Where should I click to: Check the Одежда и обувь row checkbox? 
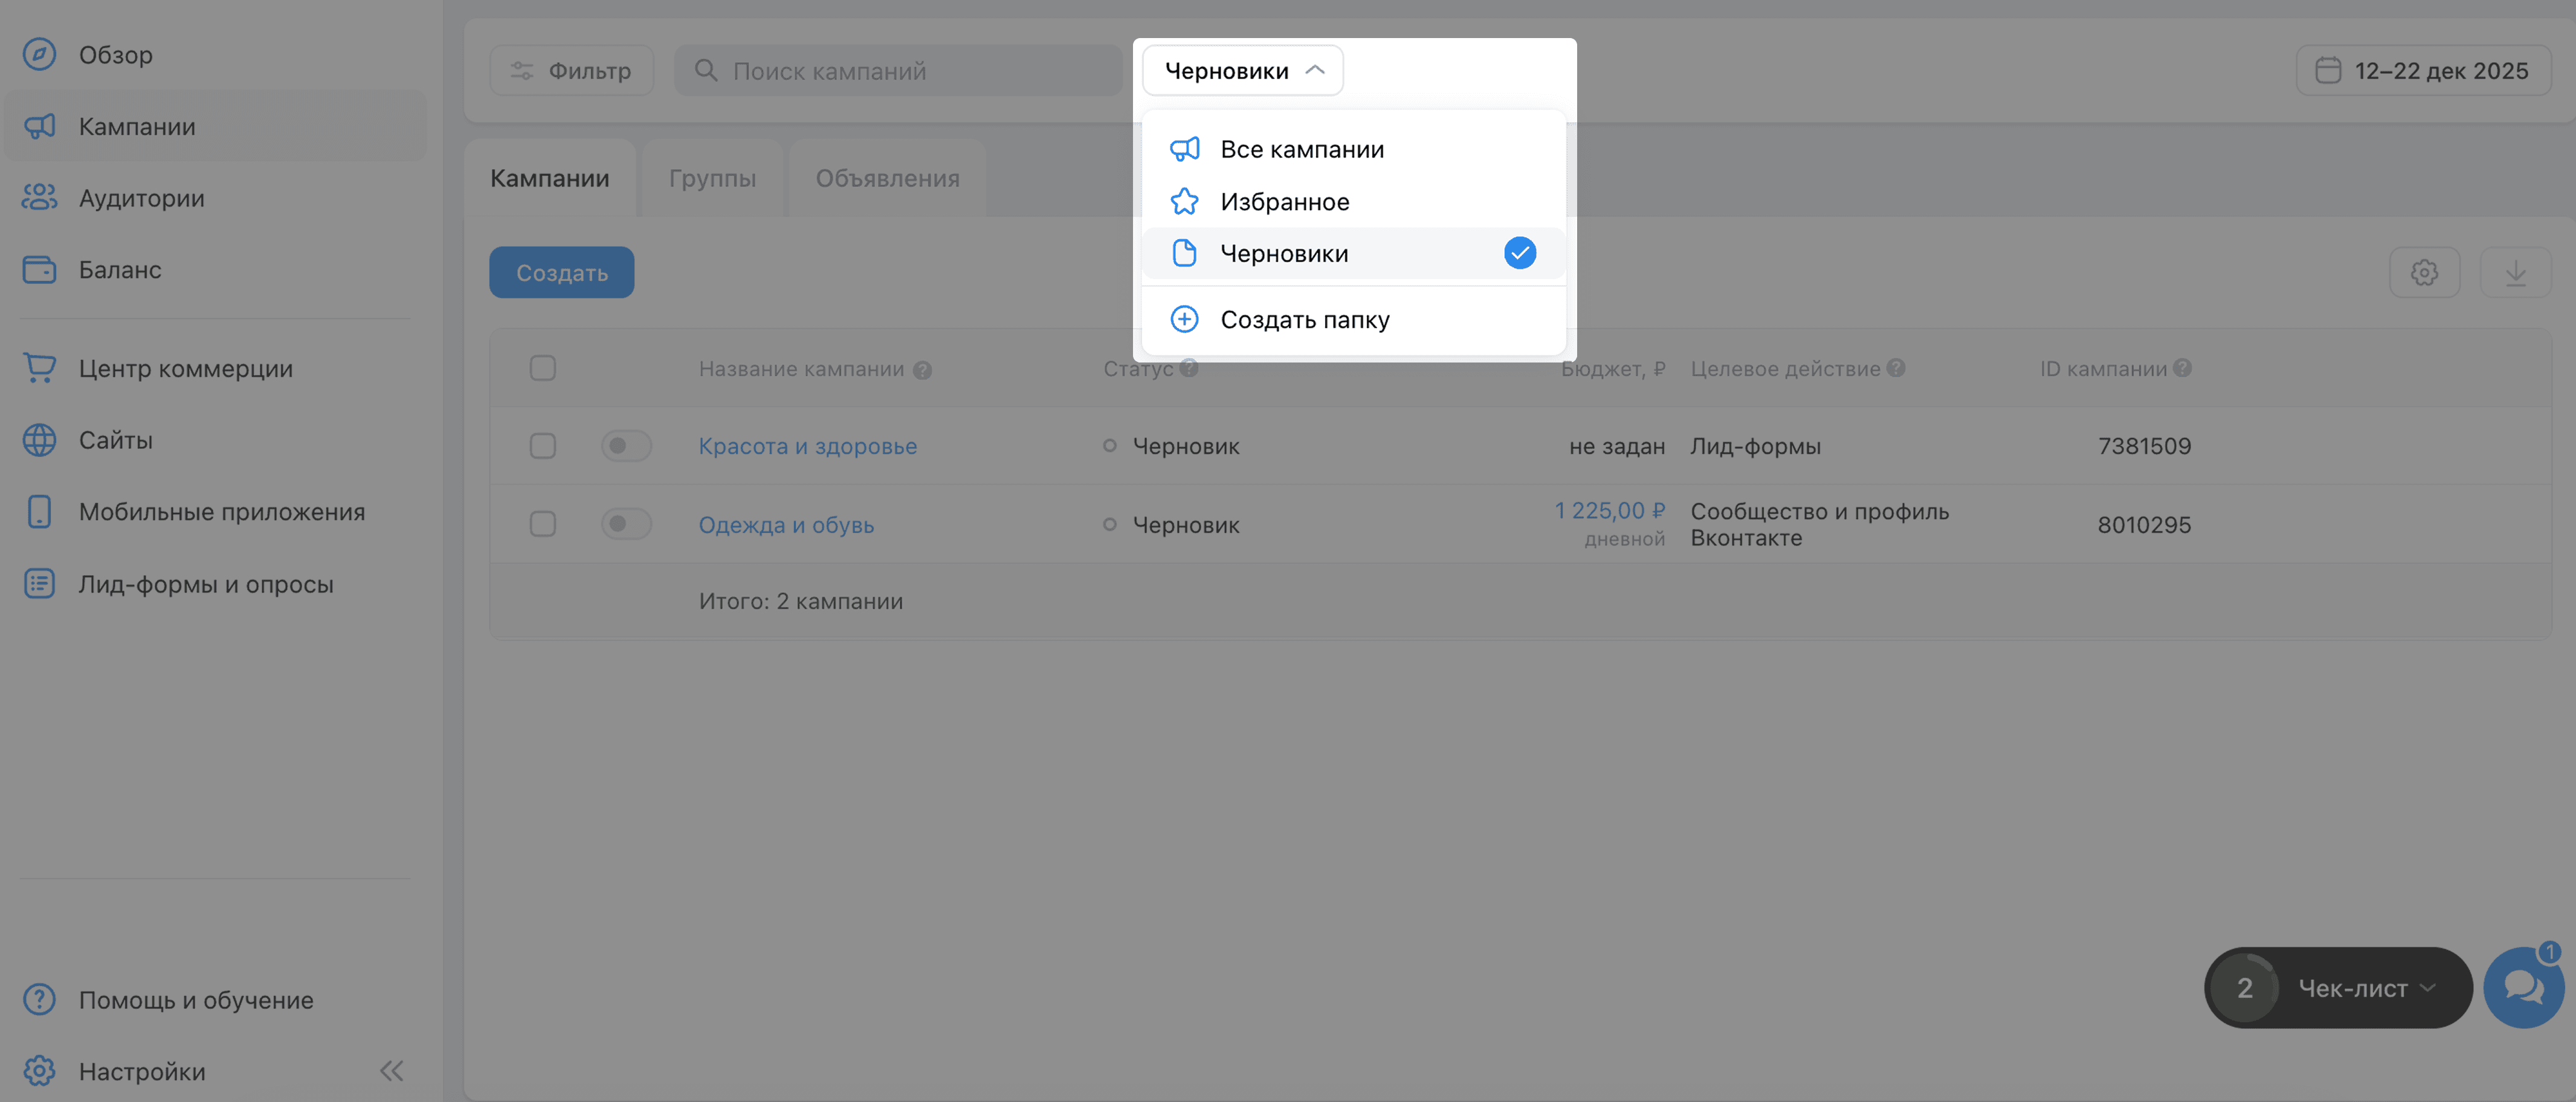tap(542, 524)
